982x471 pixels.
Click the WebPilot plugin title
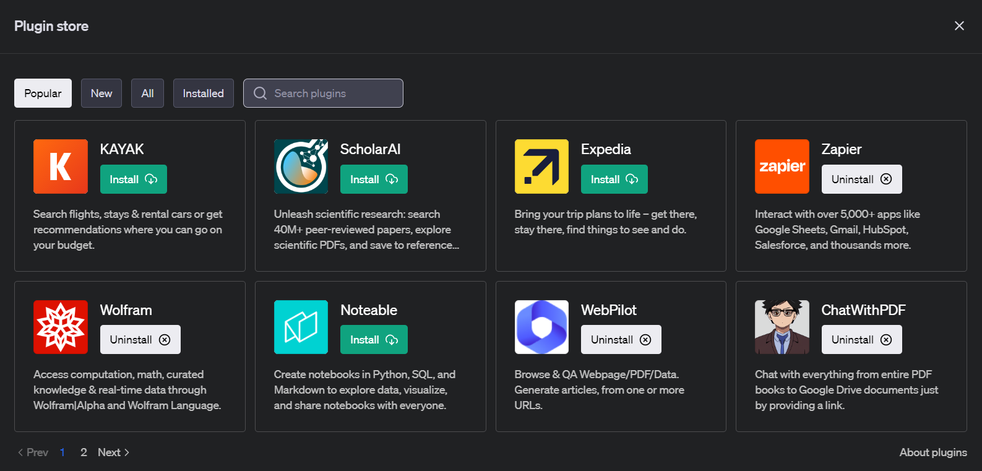[609, 310]
